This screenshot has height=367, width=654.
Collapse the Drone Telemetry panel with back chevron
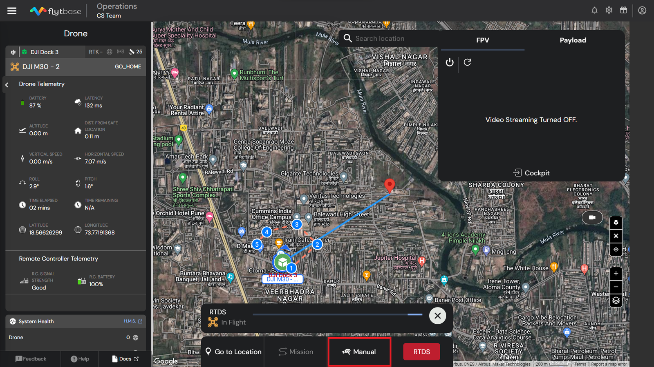click(7, 85)
